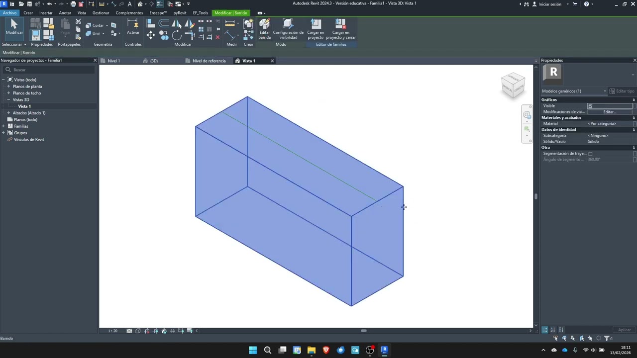The width and height of the screenshot is (637, 358).
Task: Select the Align tool
Action: click(151, 23)
